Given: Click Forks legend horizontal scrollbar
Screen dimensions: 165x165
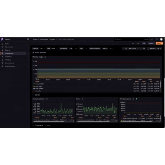Looking at the screenshot, I should pos(93,122).
